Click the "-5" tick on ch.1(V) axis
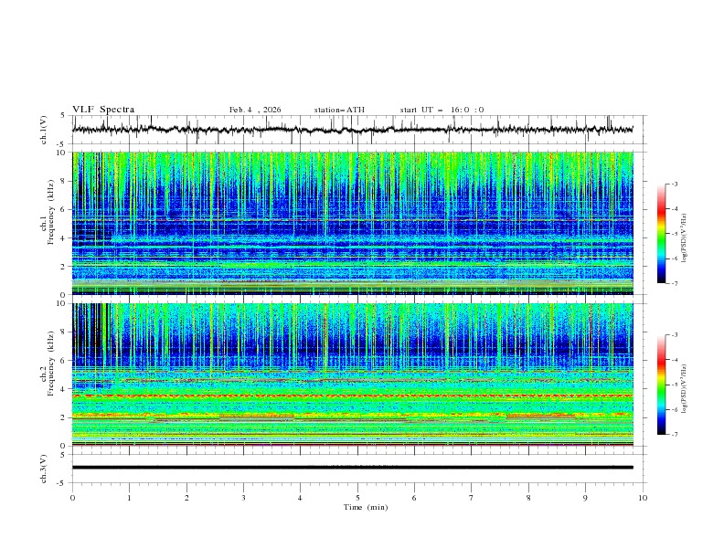Viewport: 724px width, 559px height. point(62,144)
